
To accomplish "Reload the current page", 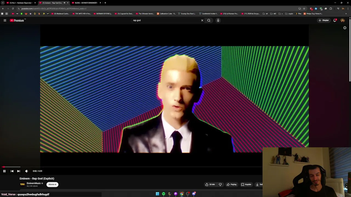I will pyautogui.click(x=13, y=8).
